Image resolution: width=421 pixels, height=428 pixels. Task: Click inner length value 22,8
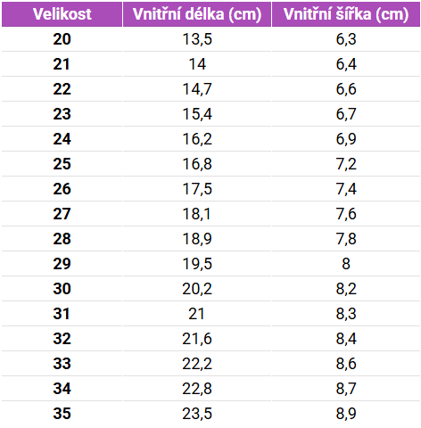197,389
